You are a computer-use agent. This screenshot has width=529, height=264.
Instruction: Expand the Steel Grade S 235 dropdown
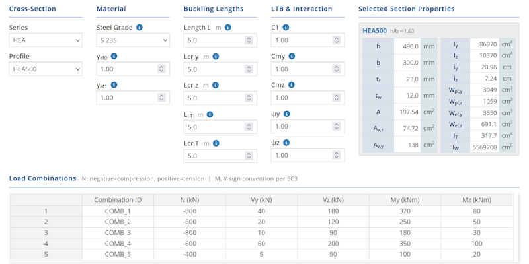tap(132, 40)
